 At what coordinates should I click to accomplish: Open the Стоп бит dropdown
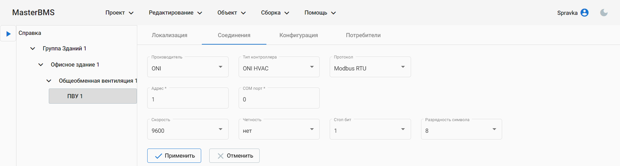(370, 129)
